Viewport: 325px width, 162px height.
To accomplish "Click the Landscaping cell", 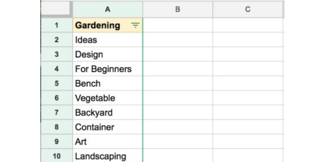I will tap(108, 156).
